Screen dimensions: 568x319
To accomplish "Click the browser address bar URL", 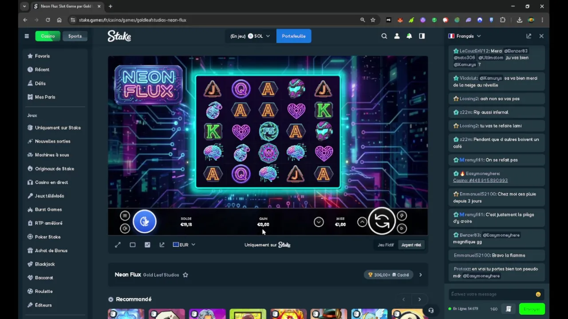I will 133,20.
